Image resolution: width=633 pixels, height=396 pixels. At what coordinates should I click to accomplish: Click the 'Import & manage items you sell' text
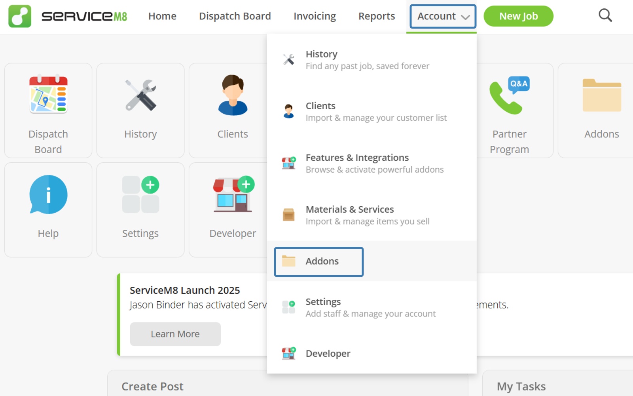[x=368, y=221]
